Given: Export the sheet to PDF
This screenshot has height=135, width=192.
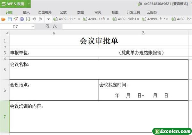Looking at the screenshot, I should click(16, 19).
